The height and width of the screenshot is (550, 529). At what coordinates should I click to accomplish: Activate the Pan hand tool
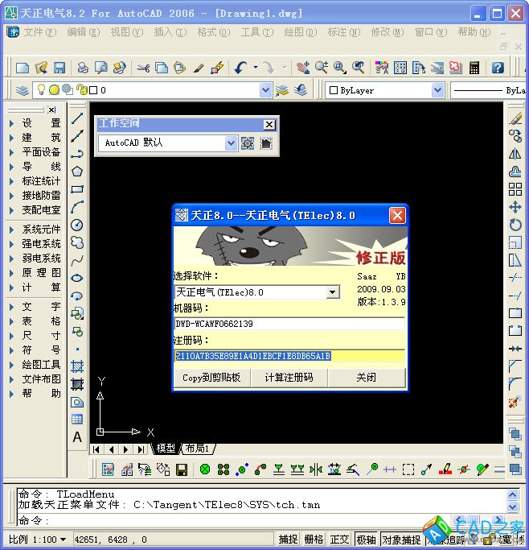pyautogui.click(x=303, y=68)
